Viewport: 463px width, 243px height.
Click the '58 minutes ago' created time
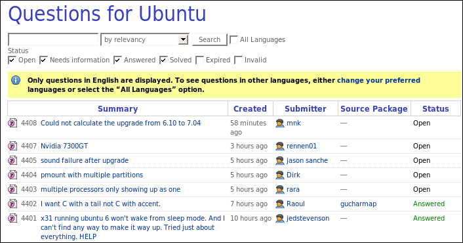coord(248,127)
